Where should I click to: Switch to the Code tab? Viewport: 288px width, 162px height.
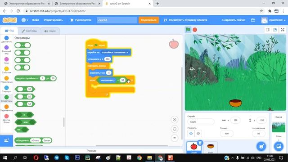pos(9,31)
